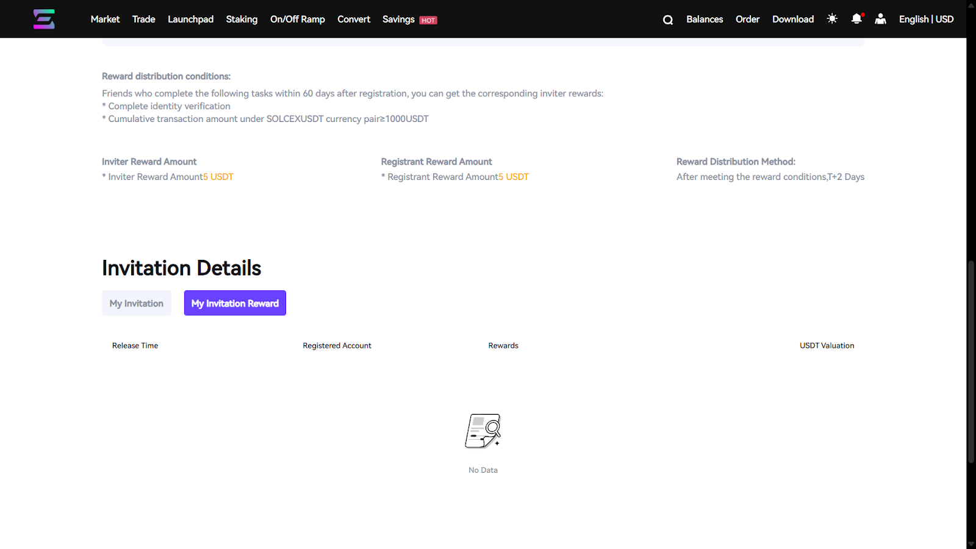Screen dimensions: 976x549
Task: Click the No Data document icon
Action: click(483, 431)
